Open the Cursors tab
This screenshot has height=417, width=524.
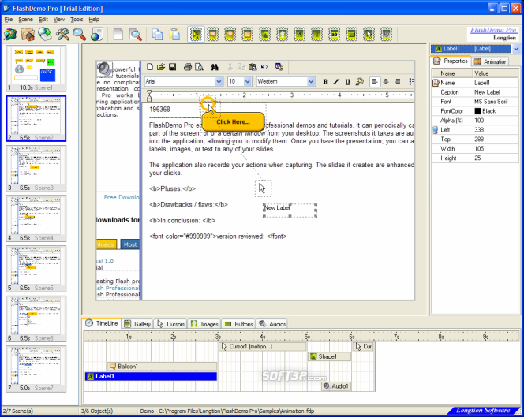point(170,324)
